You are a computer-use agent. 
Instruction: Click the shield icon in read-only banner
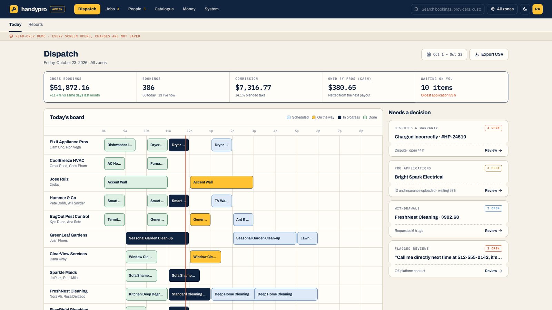pyautogui.click(x=11, y=36)
